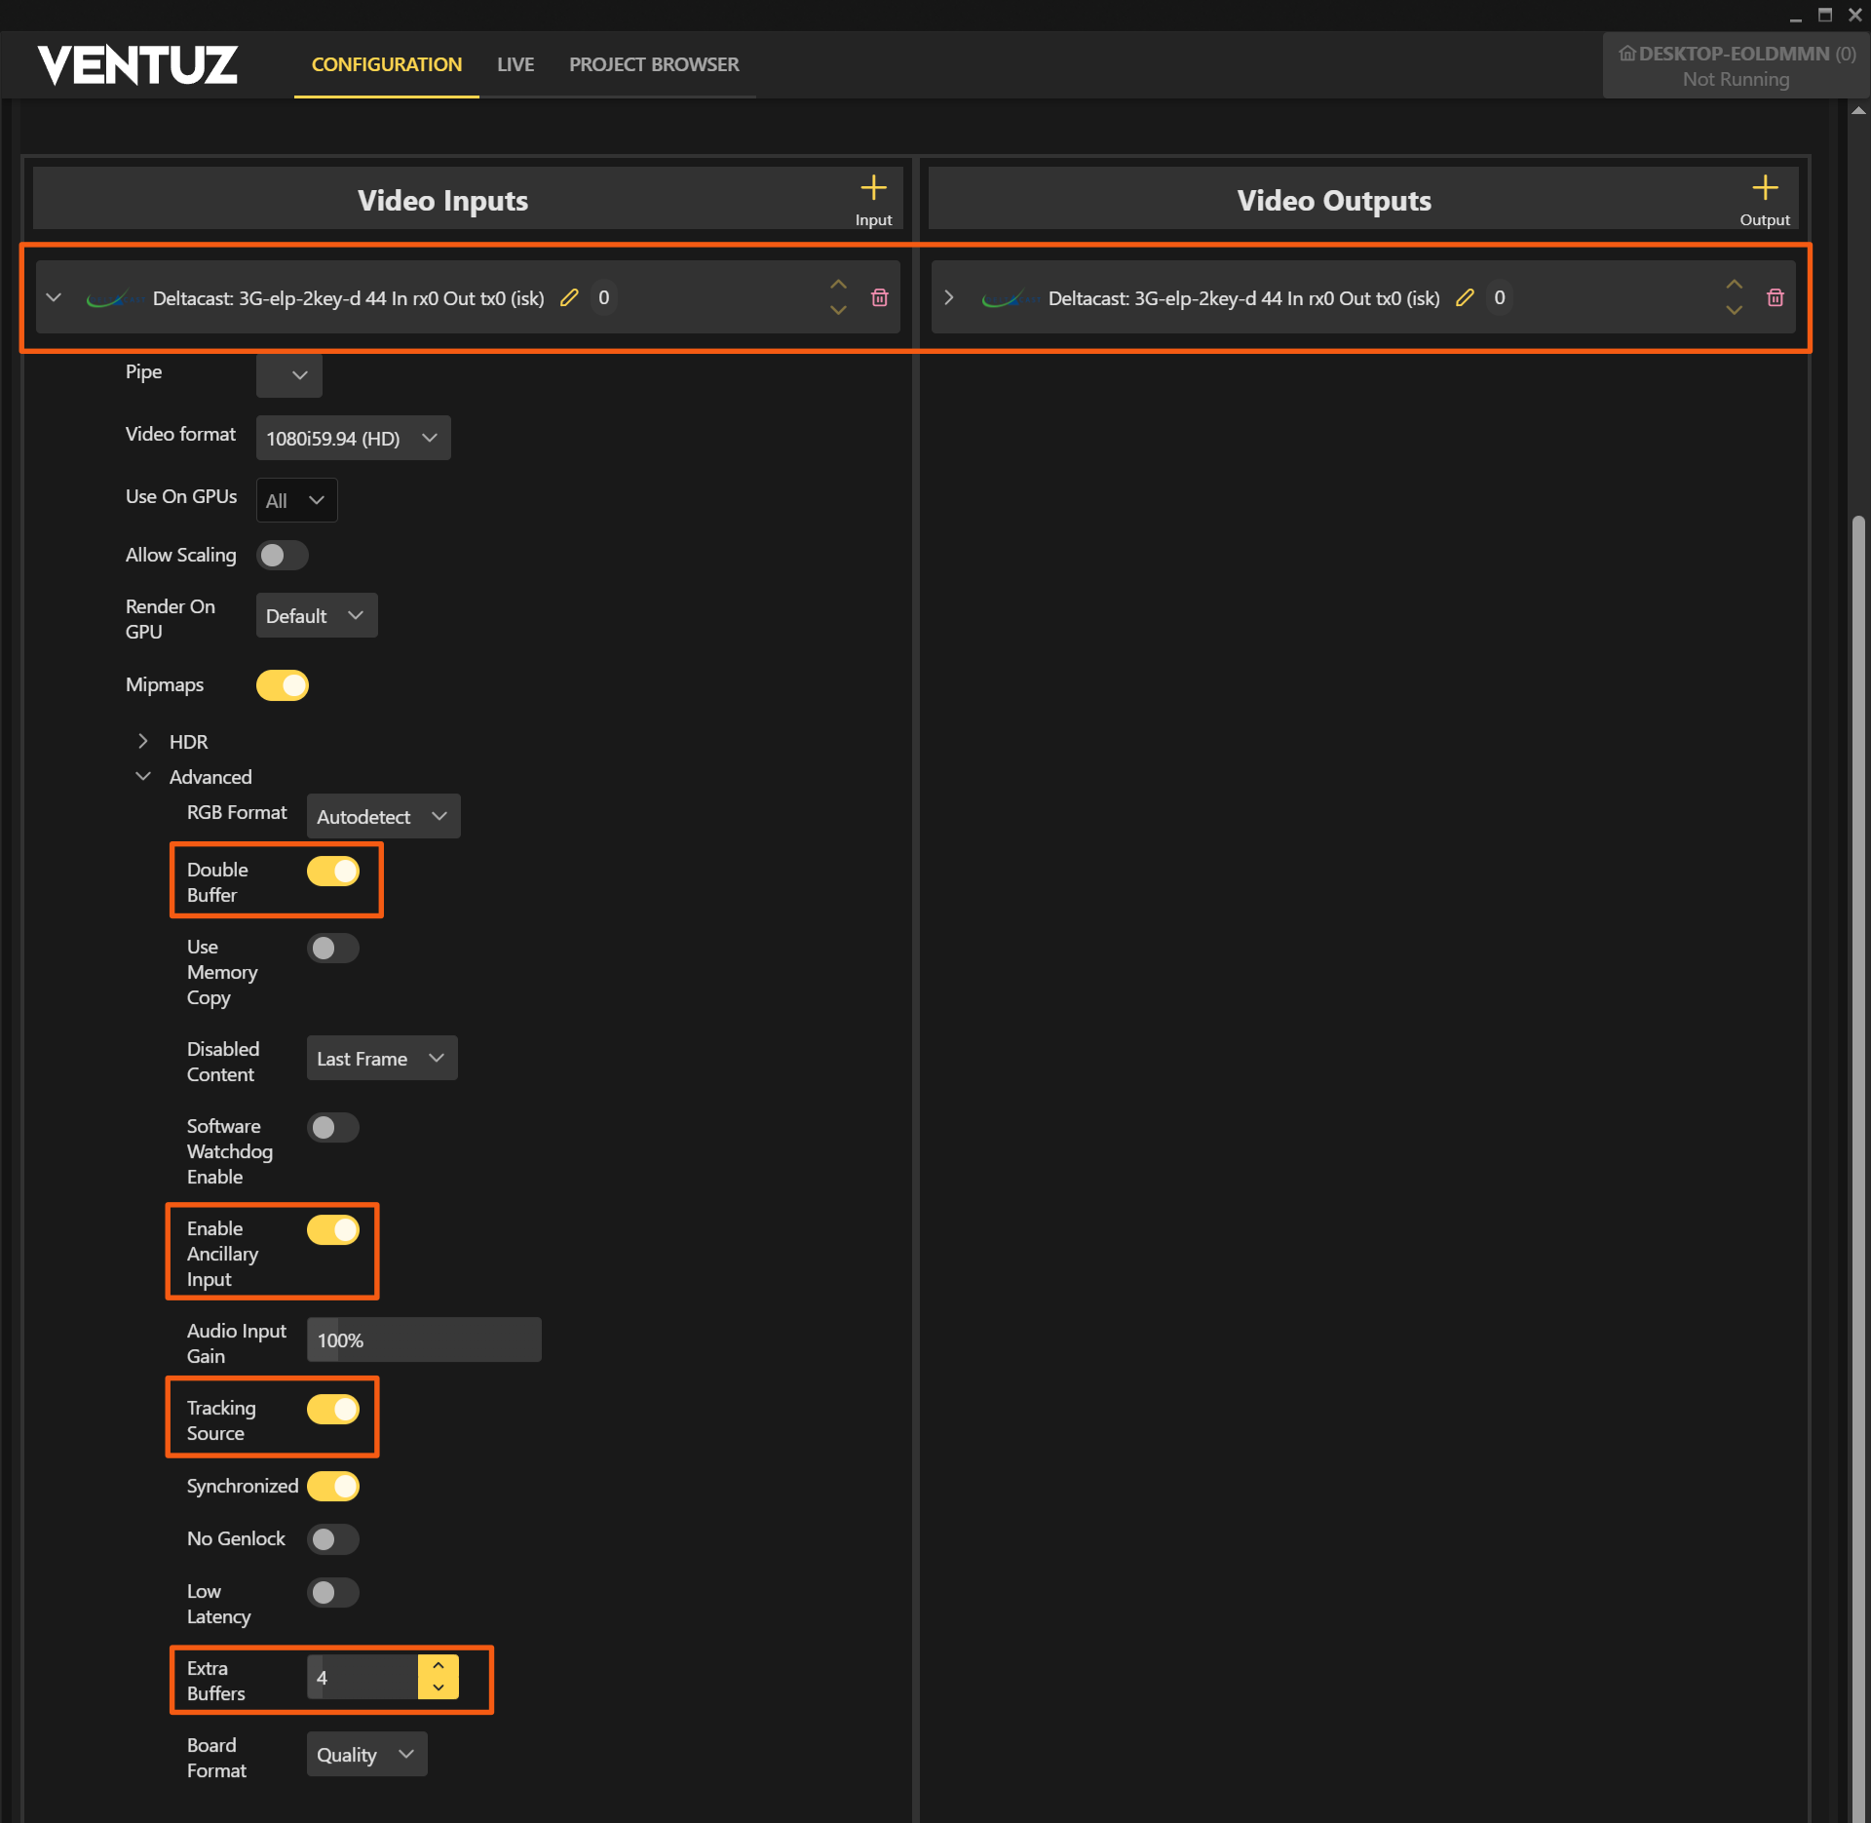The width and height of the screenshot is (1871, 1823).
Task: Open the Disabled Content Last Frame dropdown
Action: [x=381, y=1059]
